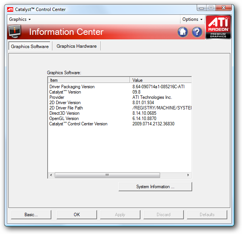This screenshot has width=242, height=234.
Task: Open the Options dropdown menu
Action: click(192, 19)
